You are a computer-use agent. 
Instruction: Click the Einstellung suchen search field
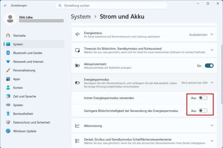coord(111,6)
